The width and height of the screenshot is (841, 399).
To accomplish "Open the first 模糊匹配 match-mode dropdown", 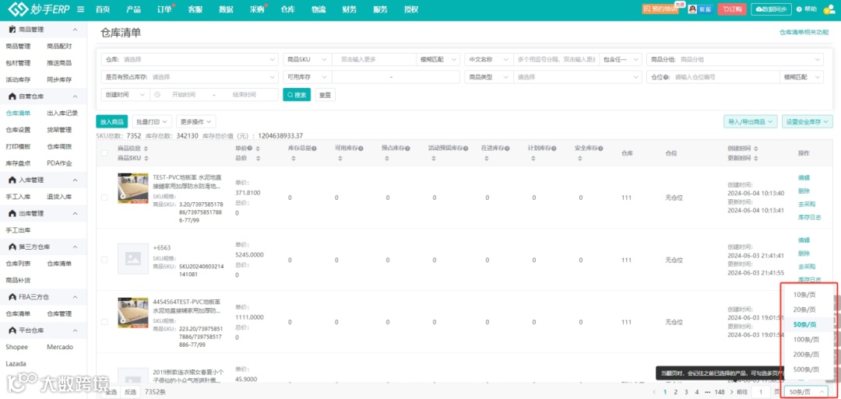I will click(438, 59).
